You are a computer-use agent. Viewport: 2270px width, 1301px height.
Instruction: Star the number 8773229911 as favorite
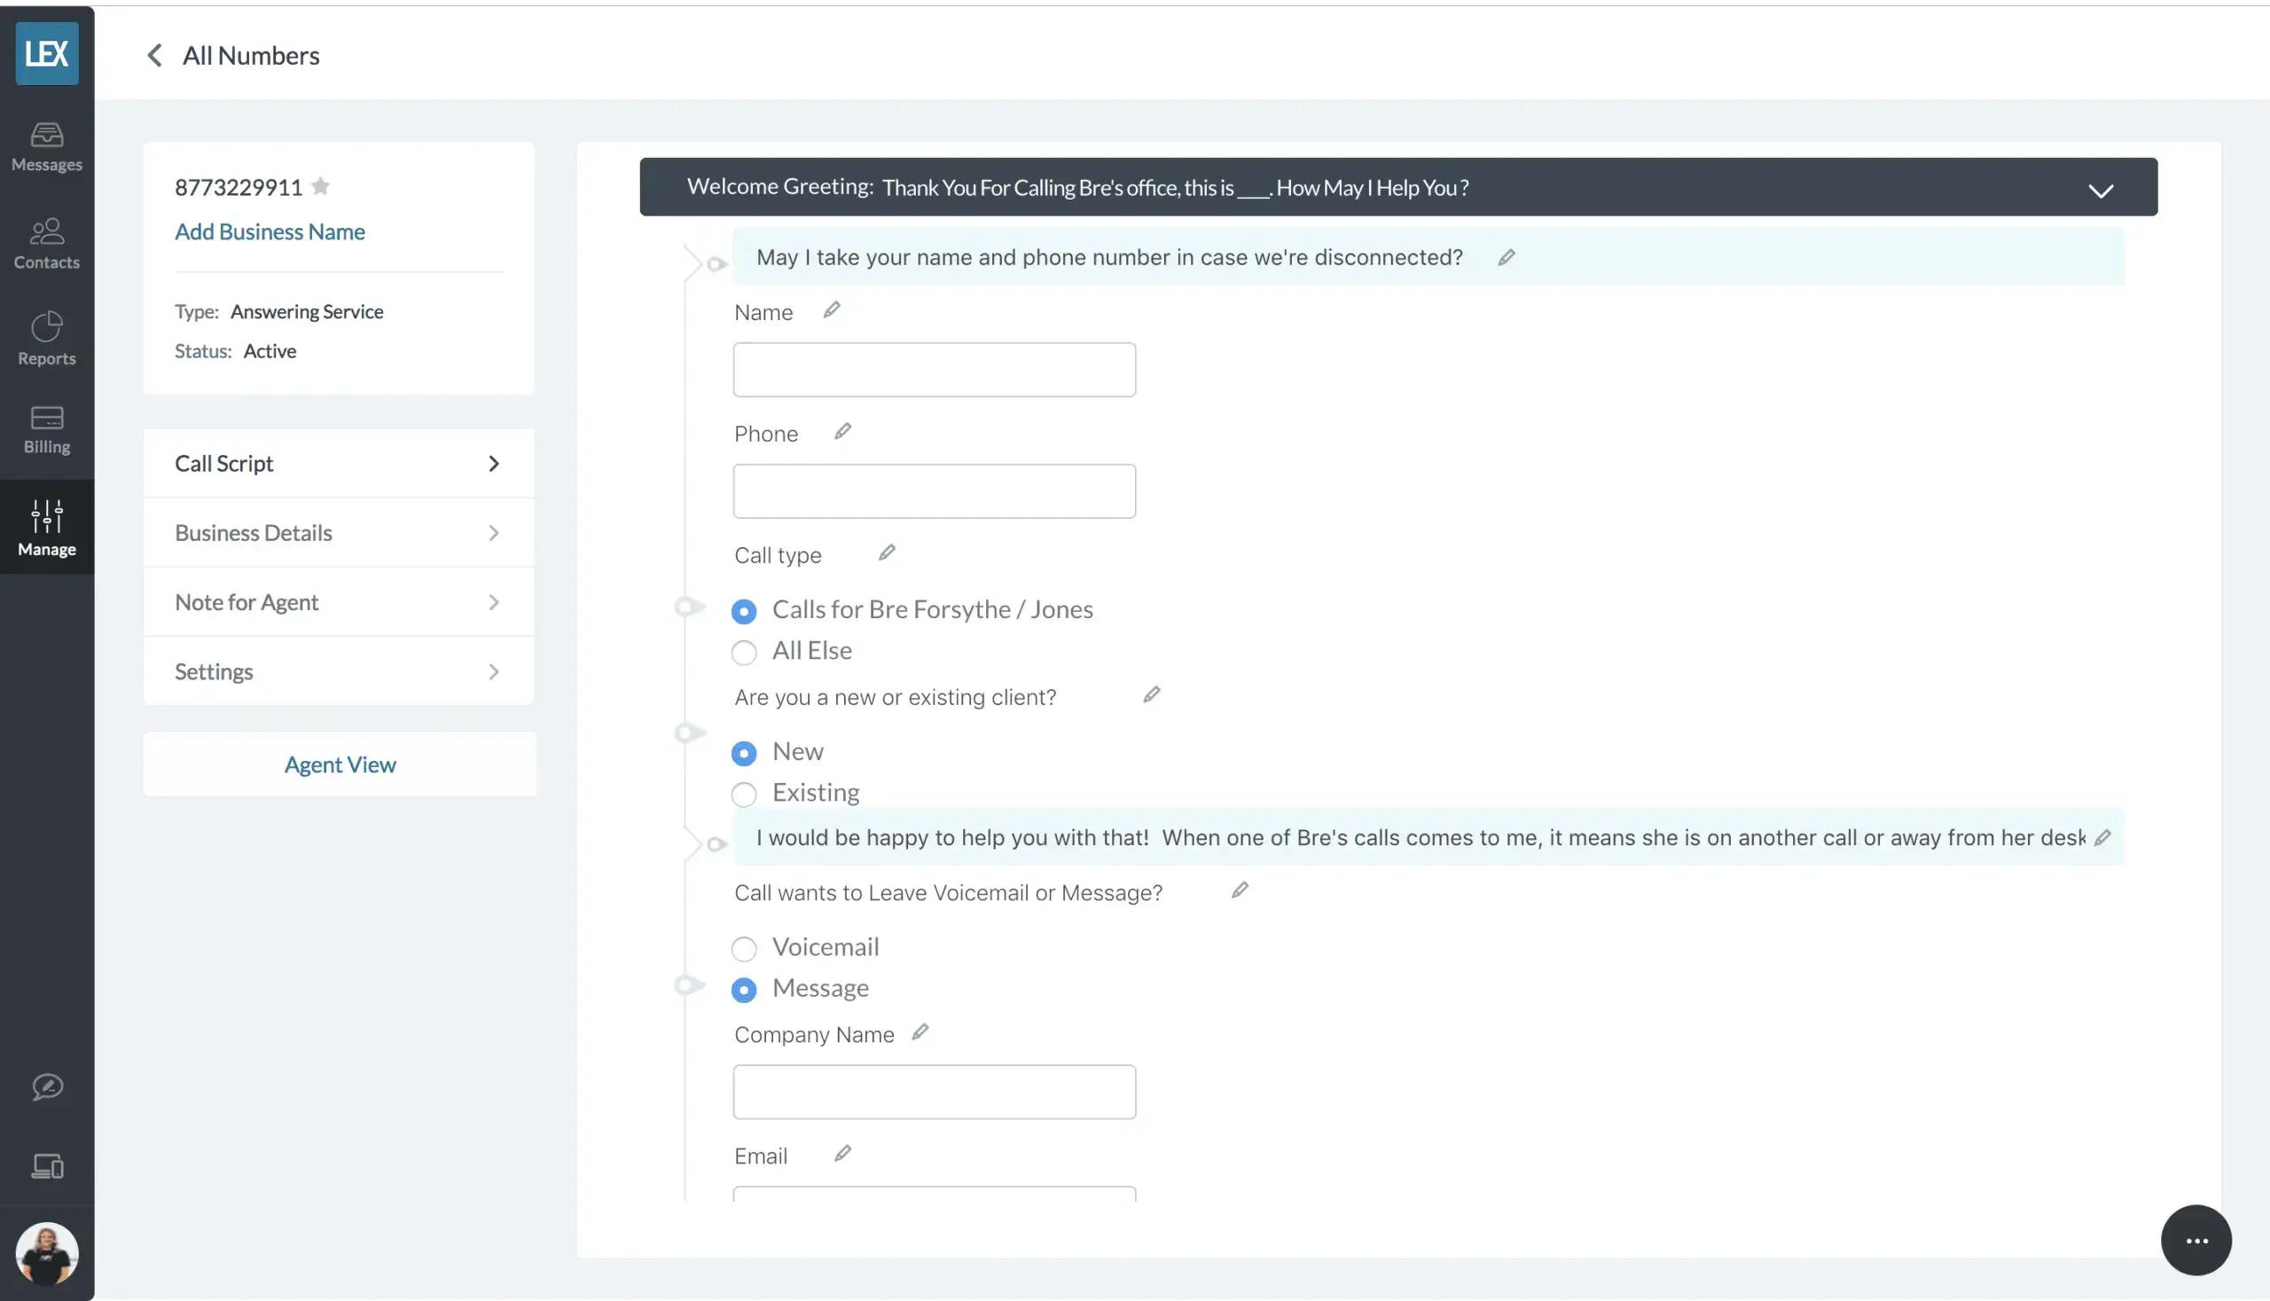(321, 186)
